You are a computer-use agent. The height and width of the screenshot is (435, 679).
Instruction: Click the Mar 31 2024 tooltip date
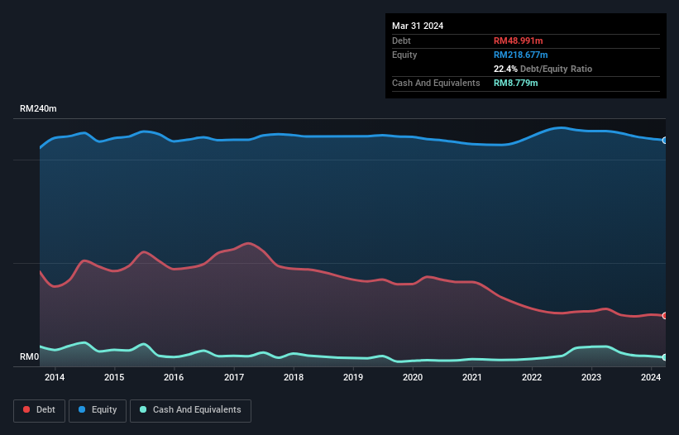(418, 26)
